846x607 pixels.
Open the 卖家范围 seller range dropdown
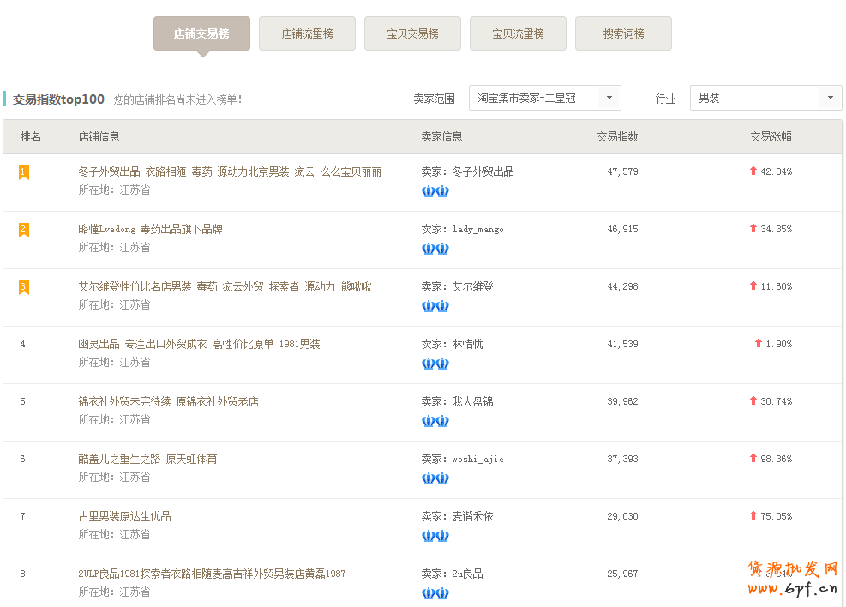544,99
